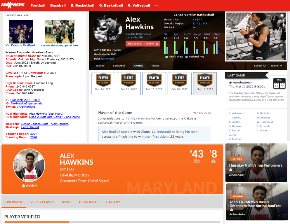290x224 pixels.
Task: Select Player of the Game Feb 15, 2022 badge
Action: (x=154, y=84)
